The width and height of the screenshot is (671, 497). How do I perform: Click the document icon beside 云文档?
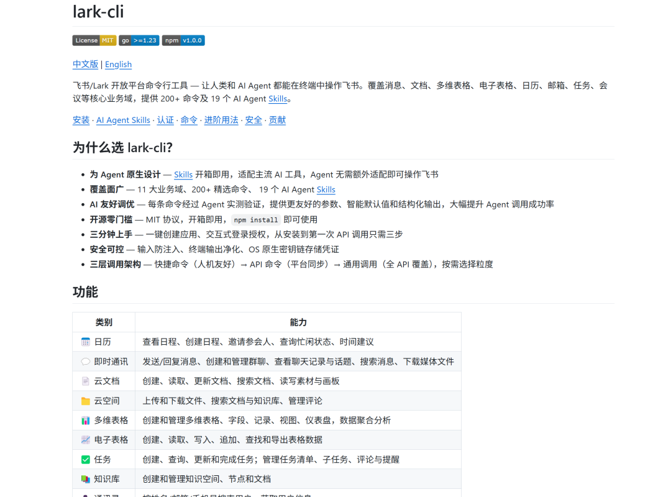pos(86,381)
